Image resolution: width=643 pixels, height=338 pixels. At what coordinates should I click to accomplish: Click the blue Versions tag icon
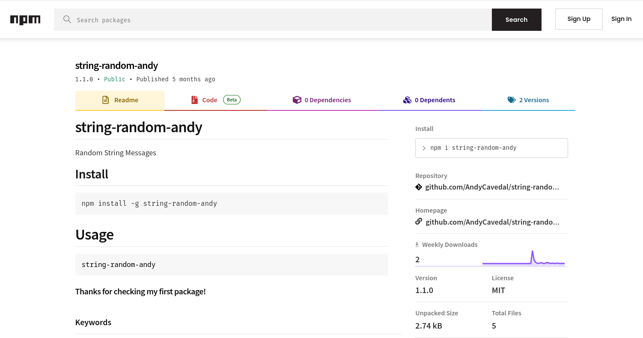512,99
